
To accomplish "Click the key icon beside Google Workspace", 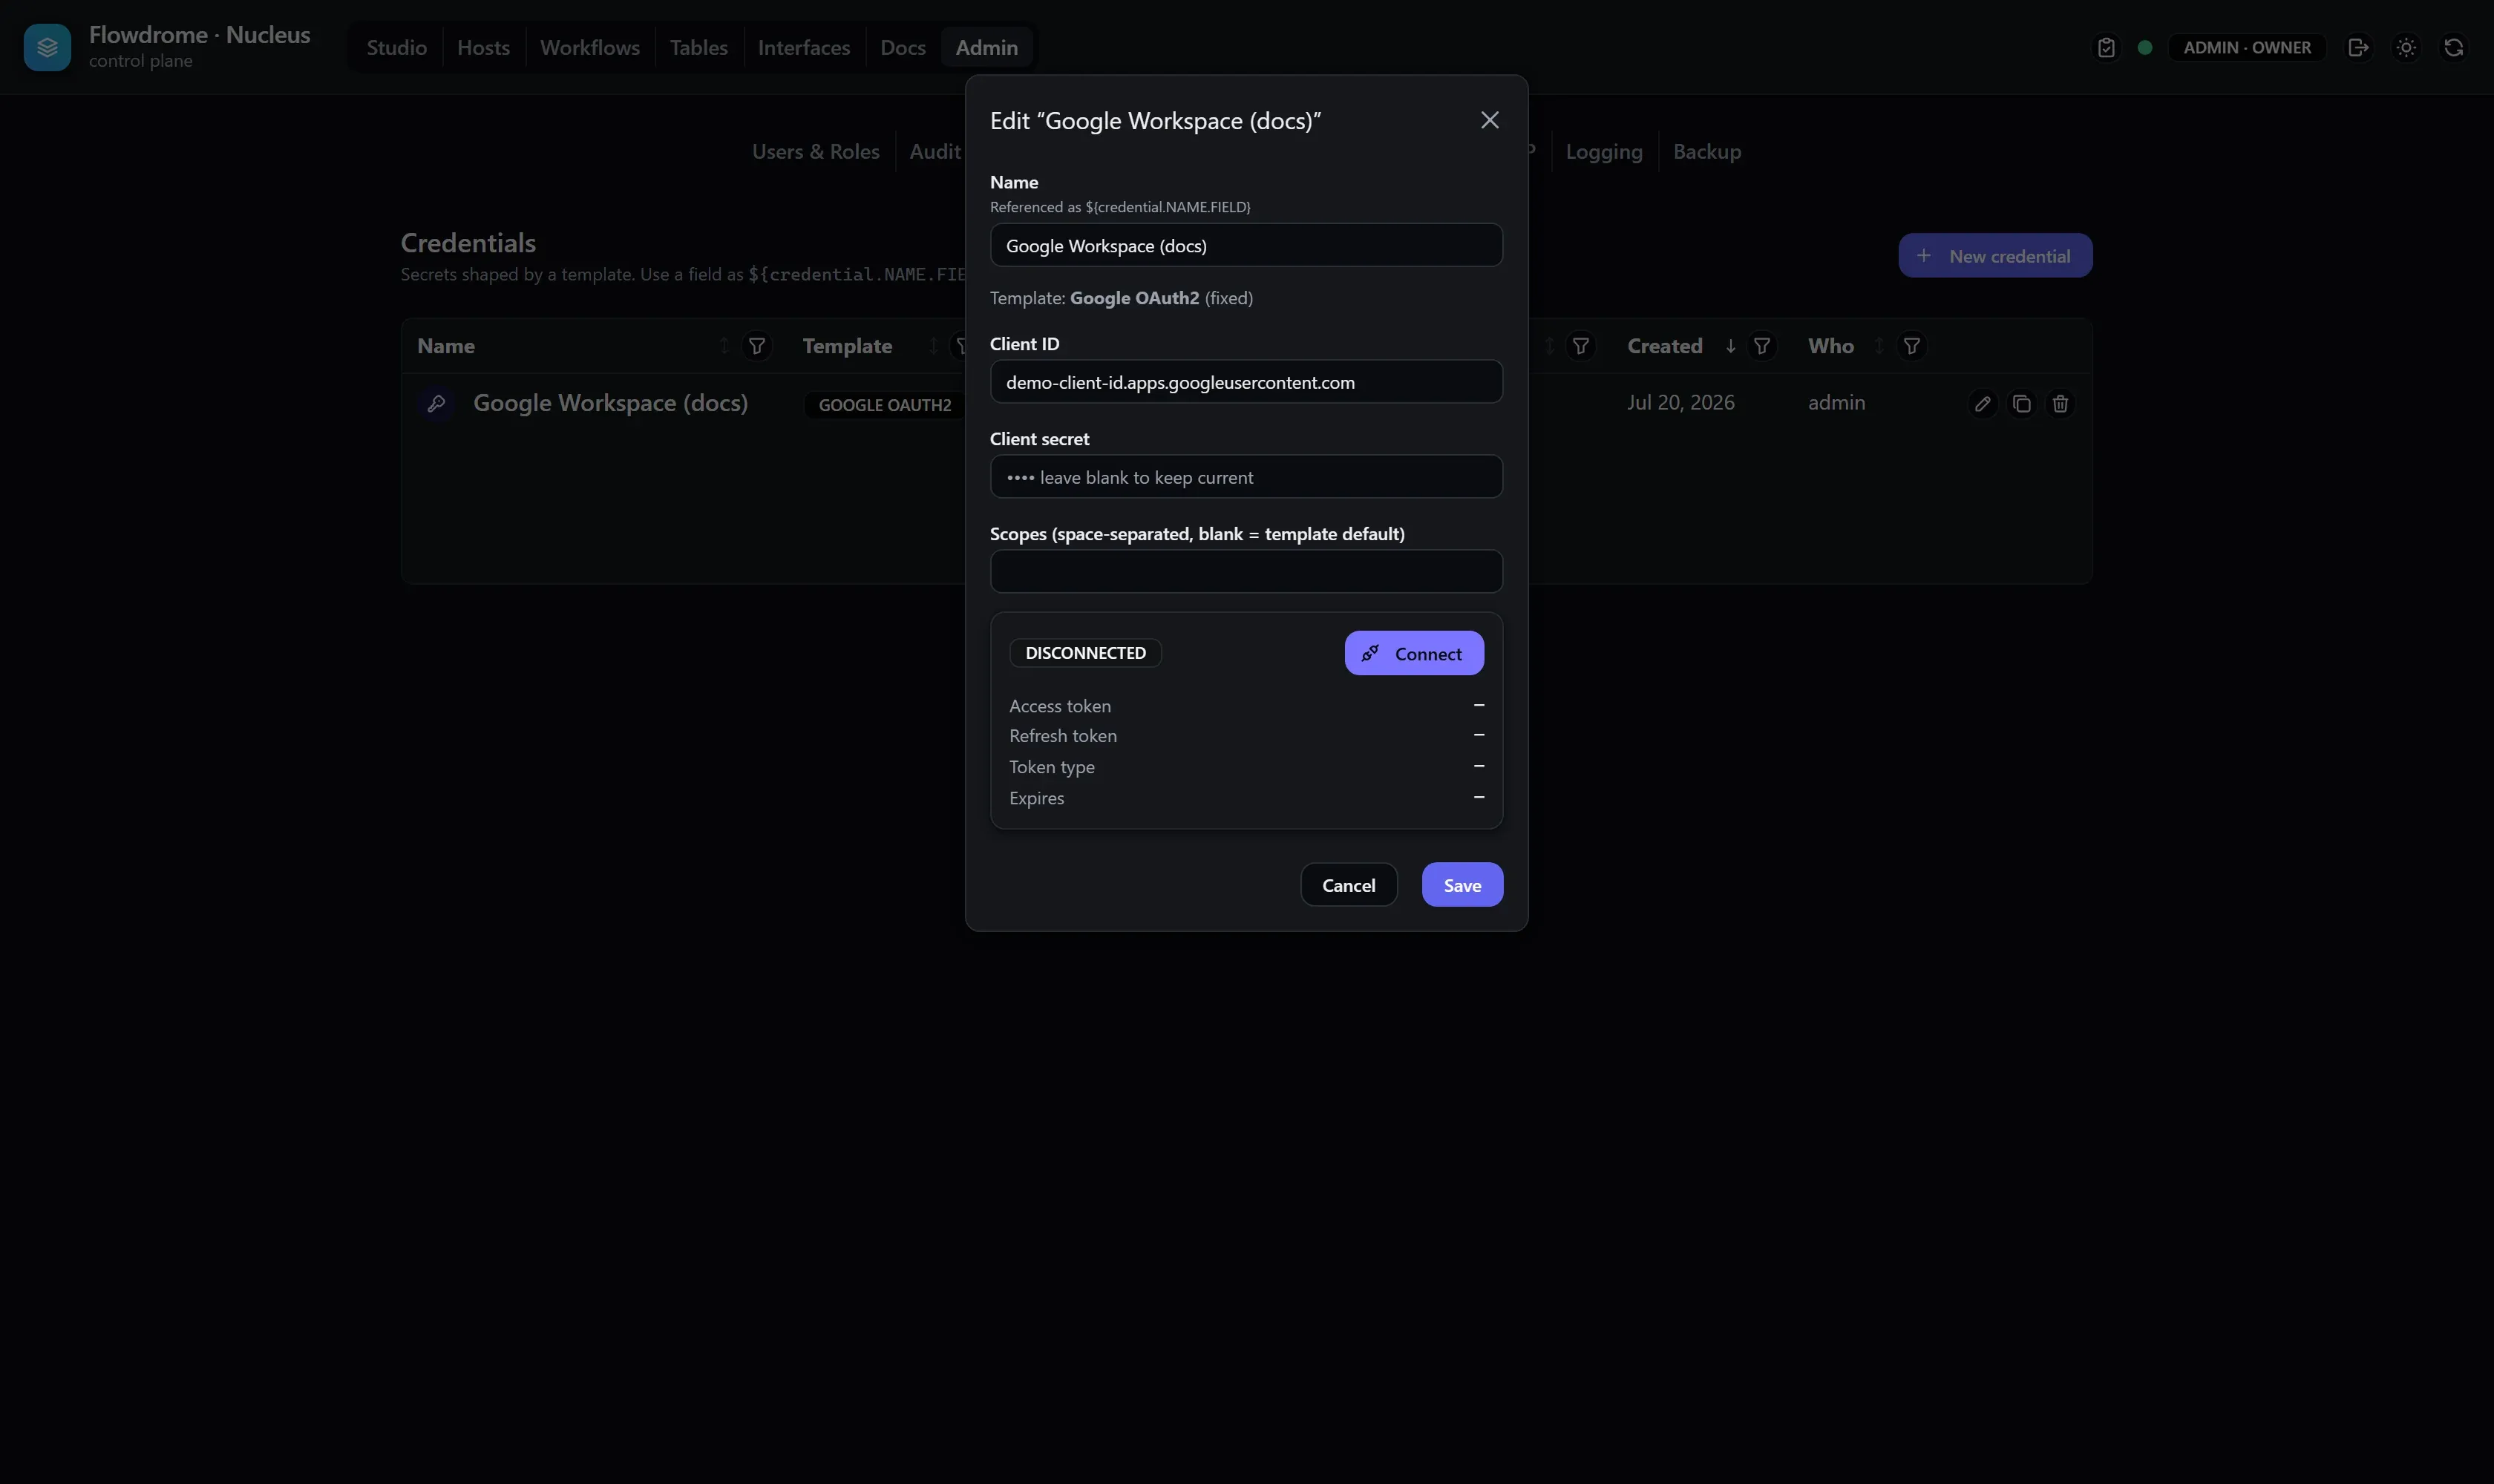I will pos(436,403).
